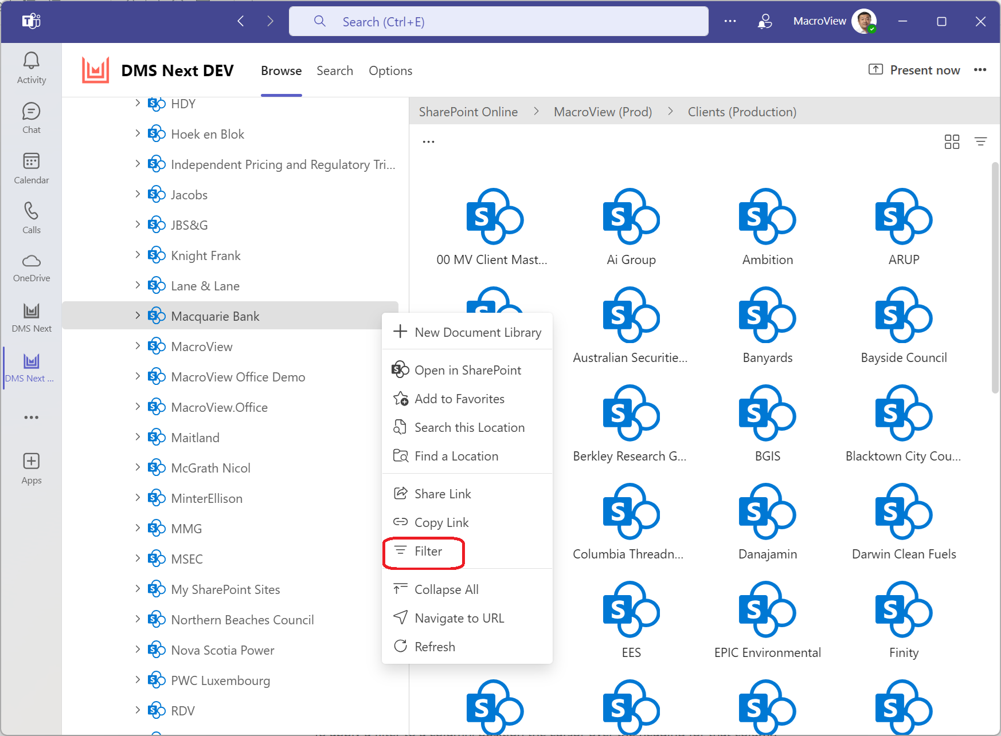Screen dimensions: 1001x736
Task: Select Navigate to URL menu item
Action: 467,618
